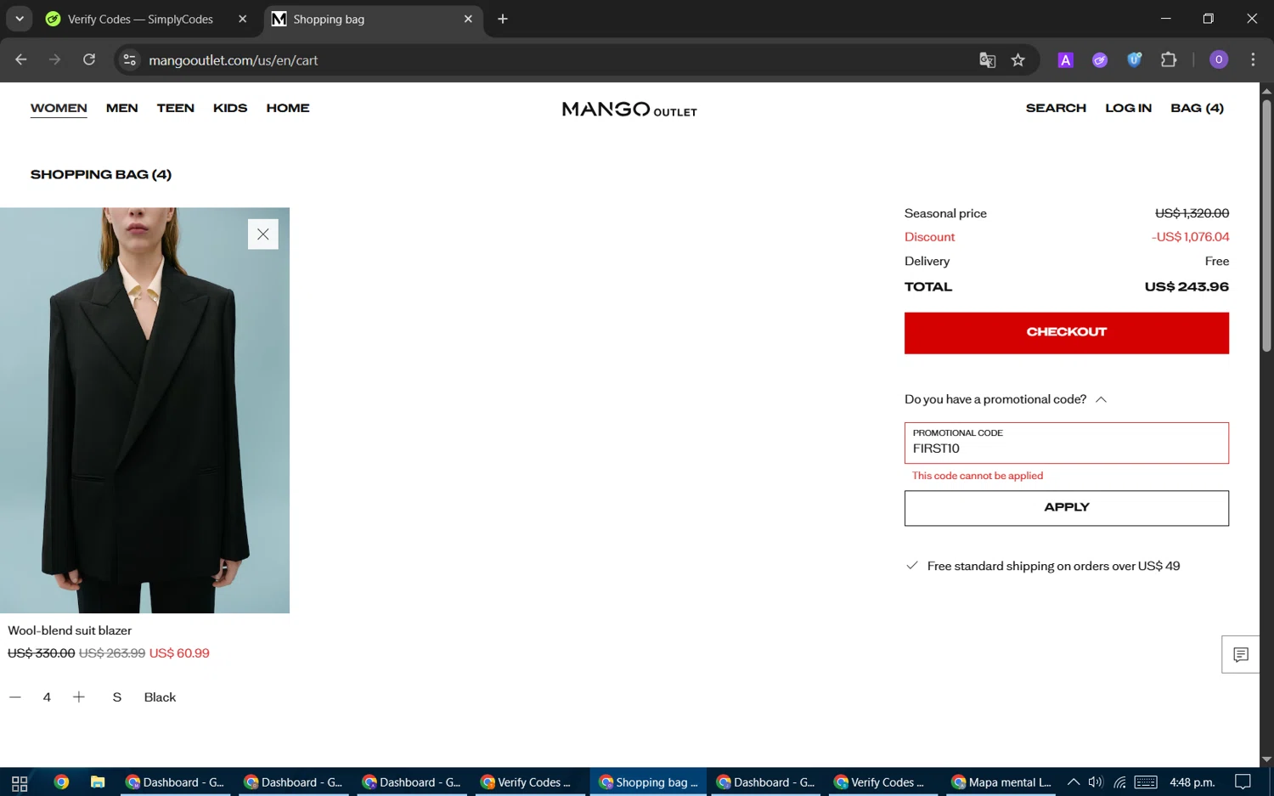Click the APPLY button
Screen dimensions: 1274x796
(x=1066, y=508)
